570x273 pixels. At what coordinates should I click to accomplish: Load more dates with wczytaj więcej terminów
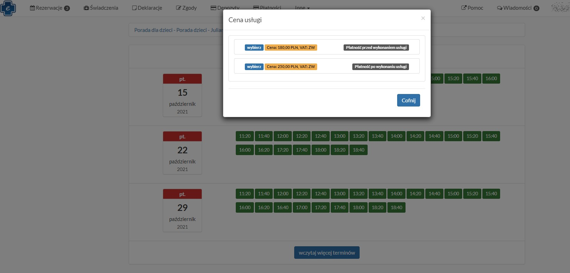click(327, 253)
